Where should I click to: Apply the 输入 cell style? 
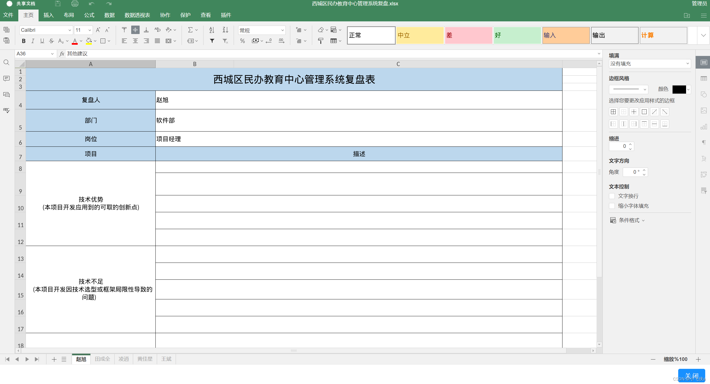(x=566, y=35)
